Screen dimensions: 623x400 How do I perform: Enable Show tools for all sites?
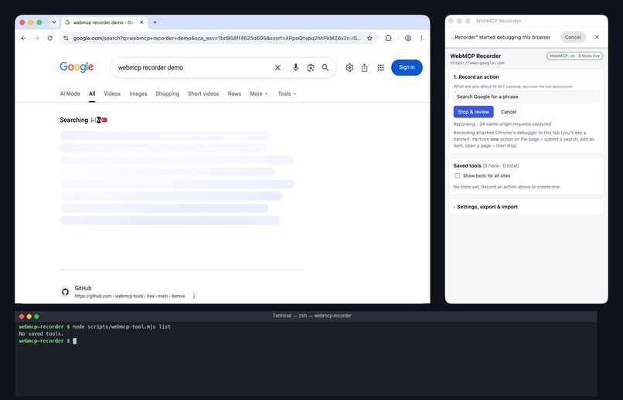pos(458,175)
